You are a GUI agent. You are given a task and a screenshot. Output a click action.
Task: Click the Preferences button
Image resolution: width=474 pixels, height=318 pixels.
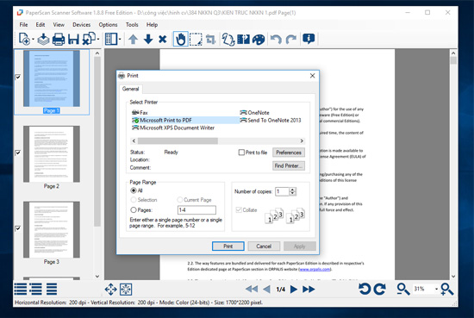289,153
